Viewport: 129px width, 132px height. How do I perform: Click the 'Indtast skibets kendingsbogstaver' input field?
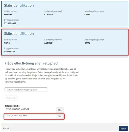[x=26, y=90]
